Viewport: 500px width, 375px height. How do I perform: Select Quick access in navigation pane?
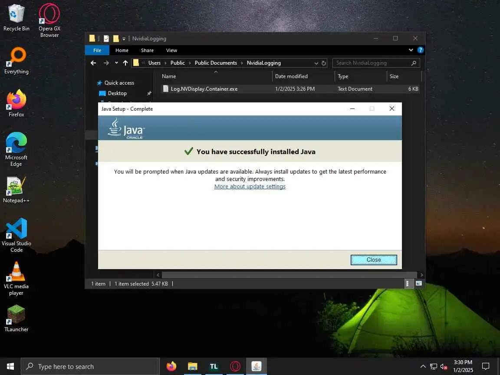tap(119, 83)
